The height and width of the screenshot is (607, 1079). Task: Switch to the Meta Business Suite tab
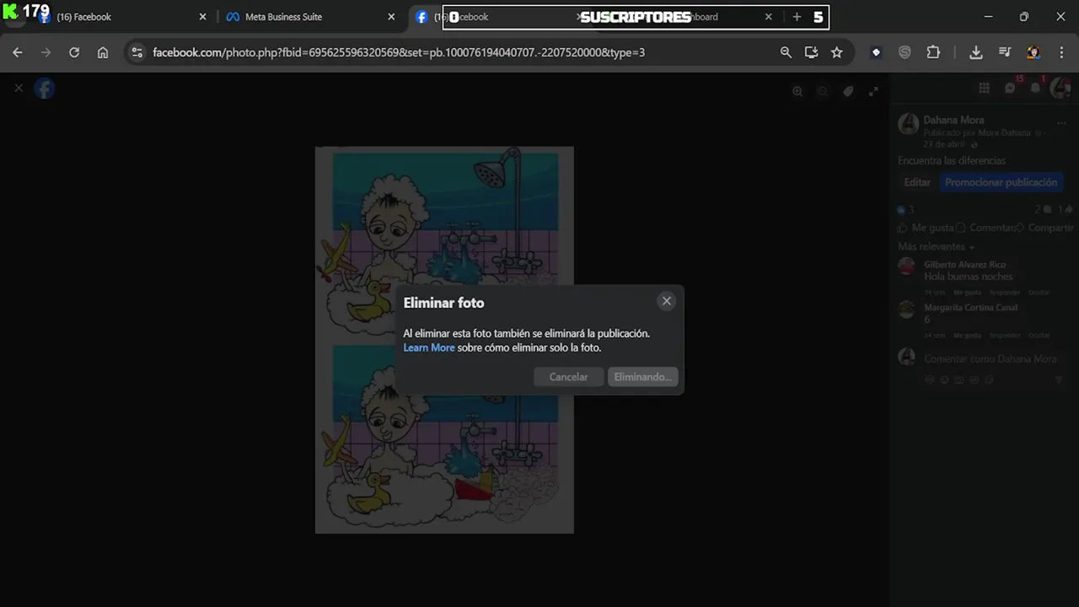[309, 17]
